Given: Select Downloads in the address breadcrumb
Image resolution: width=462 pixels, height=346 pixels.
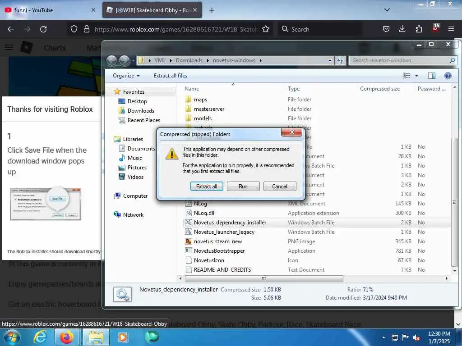Looking at the screenshot, I should pos(189,60).
